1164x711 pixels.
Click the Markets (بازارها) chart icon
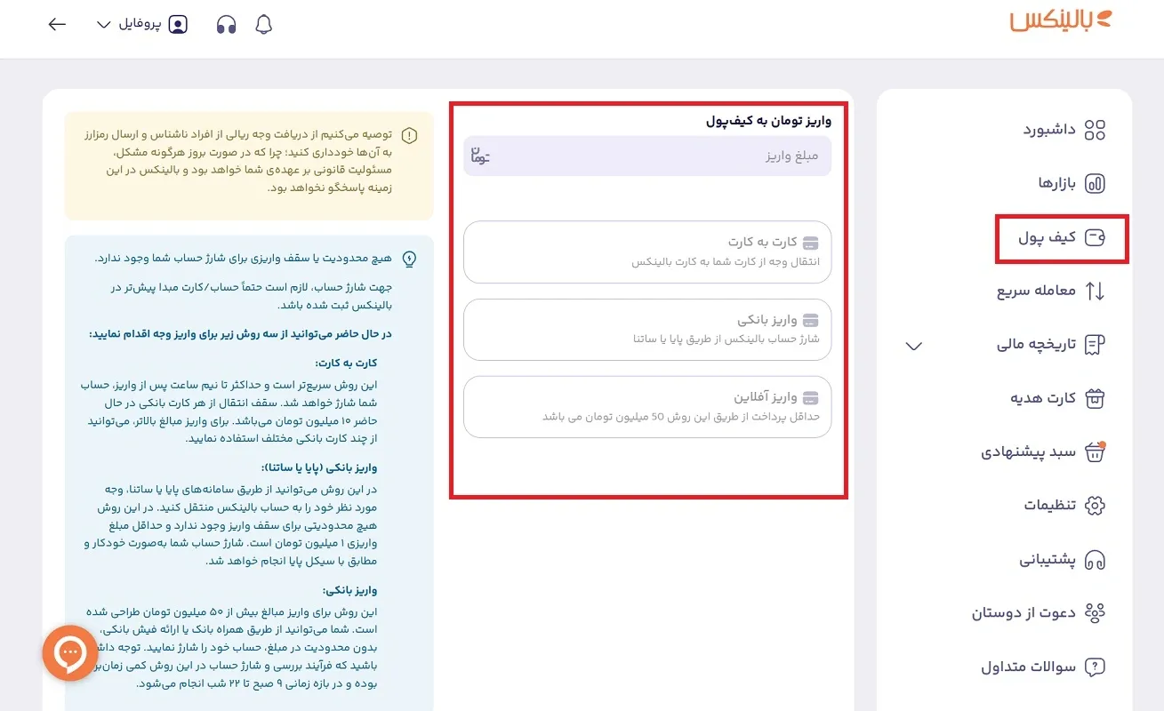click(1096, 184)
